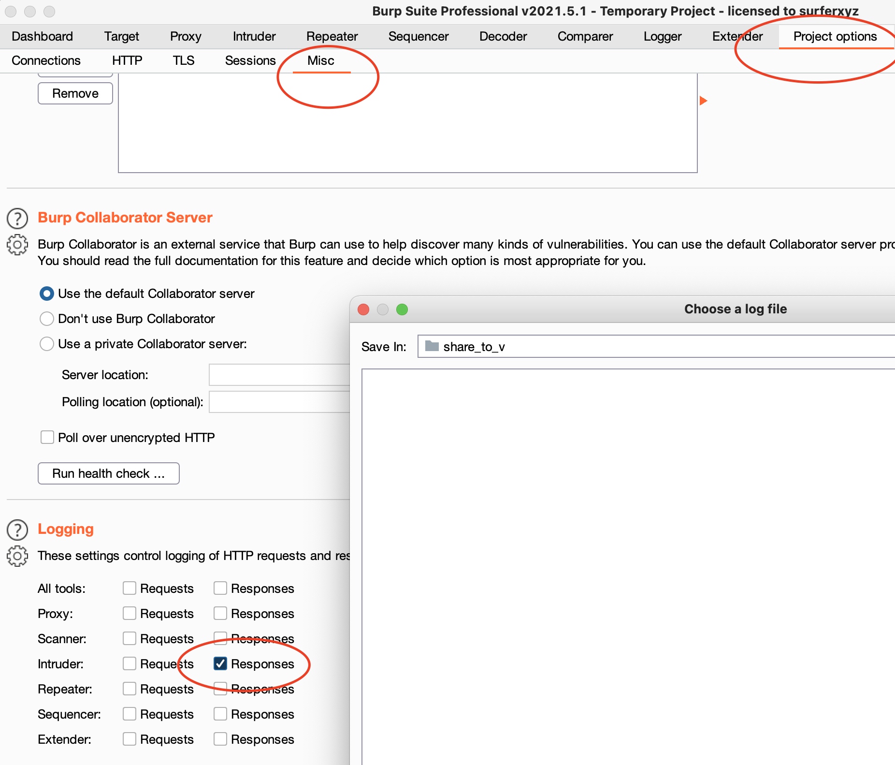Enable Extender Requests logging

[x=130, y=739]
